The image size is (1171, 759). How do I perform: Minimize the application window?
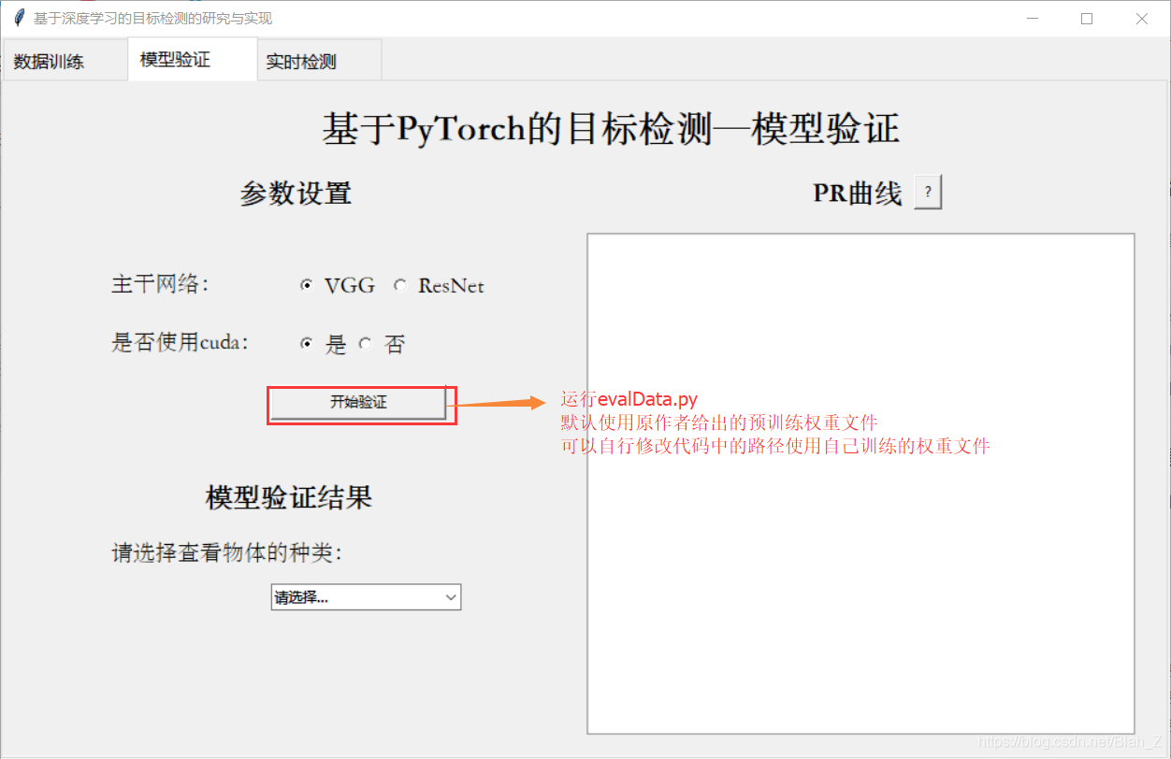1033,19
